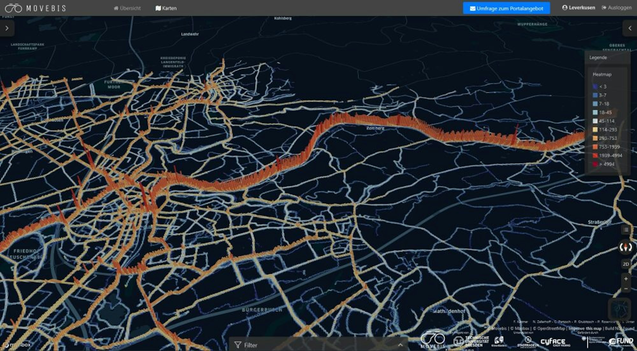637x351 pixels.
Task: Click the >4994 red legend swatch
Action: 595,164
